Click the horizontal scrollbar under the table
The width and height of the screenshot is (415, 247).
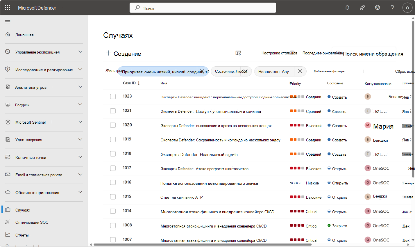[x=202, y=244]
